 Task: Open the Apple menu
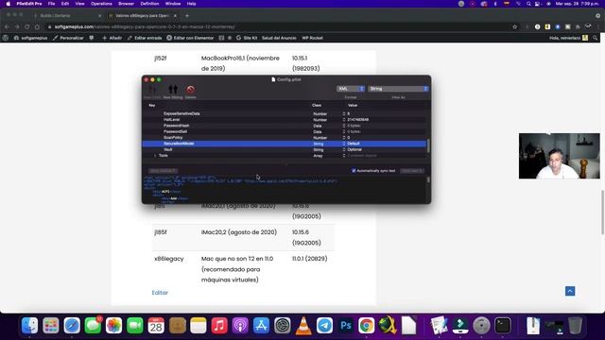click(9, 4)
